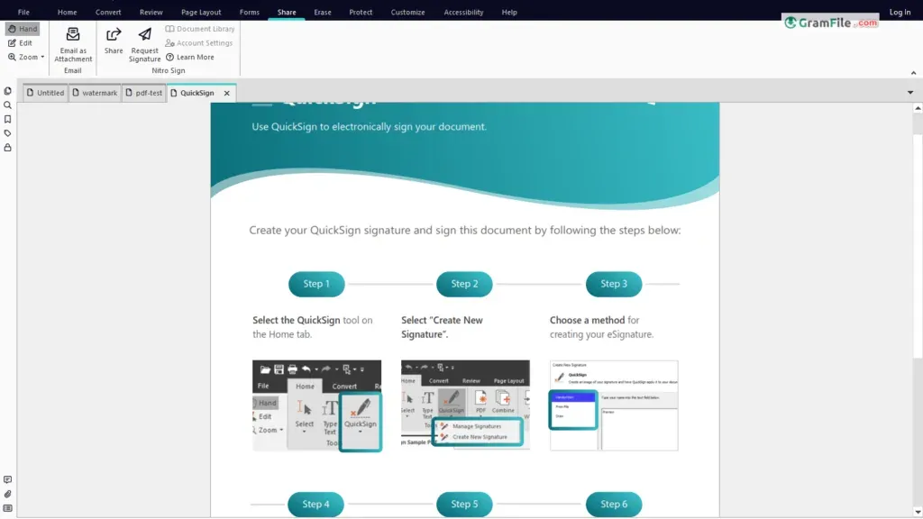Open Document Library

coord(199,28)
